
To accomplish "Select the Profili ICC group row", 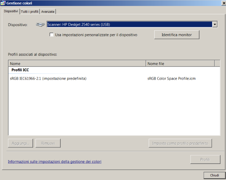I will click(20, 70).
